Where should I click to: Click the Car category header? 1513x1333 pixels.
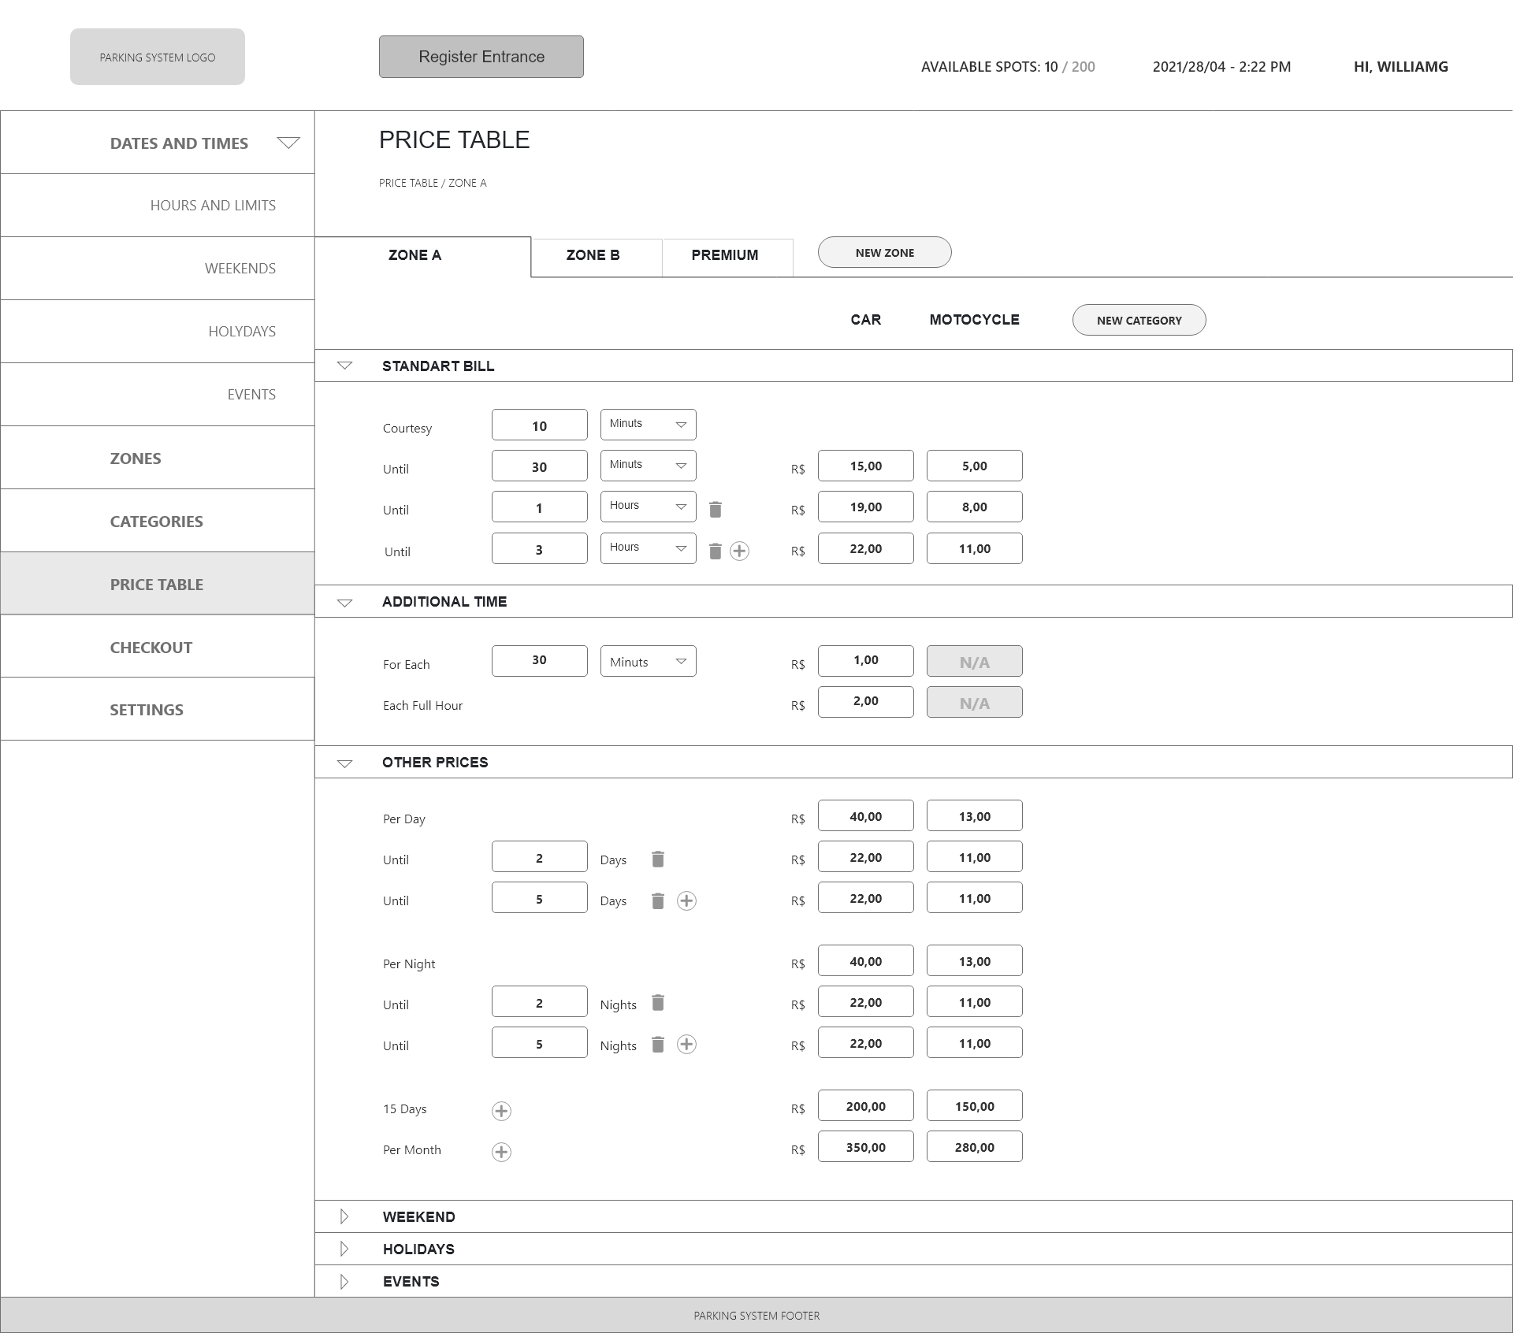point(866,320)
